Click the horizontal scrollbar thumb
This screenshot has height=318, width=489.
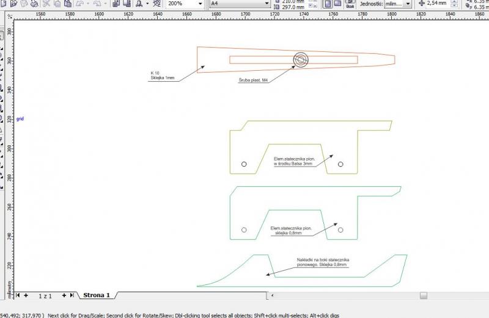click(423, 295)
